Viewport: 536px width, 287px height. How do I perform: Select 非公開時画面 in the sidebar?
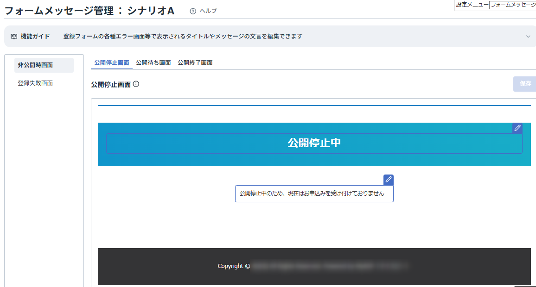coord(36,65)
